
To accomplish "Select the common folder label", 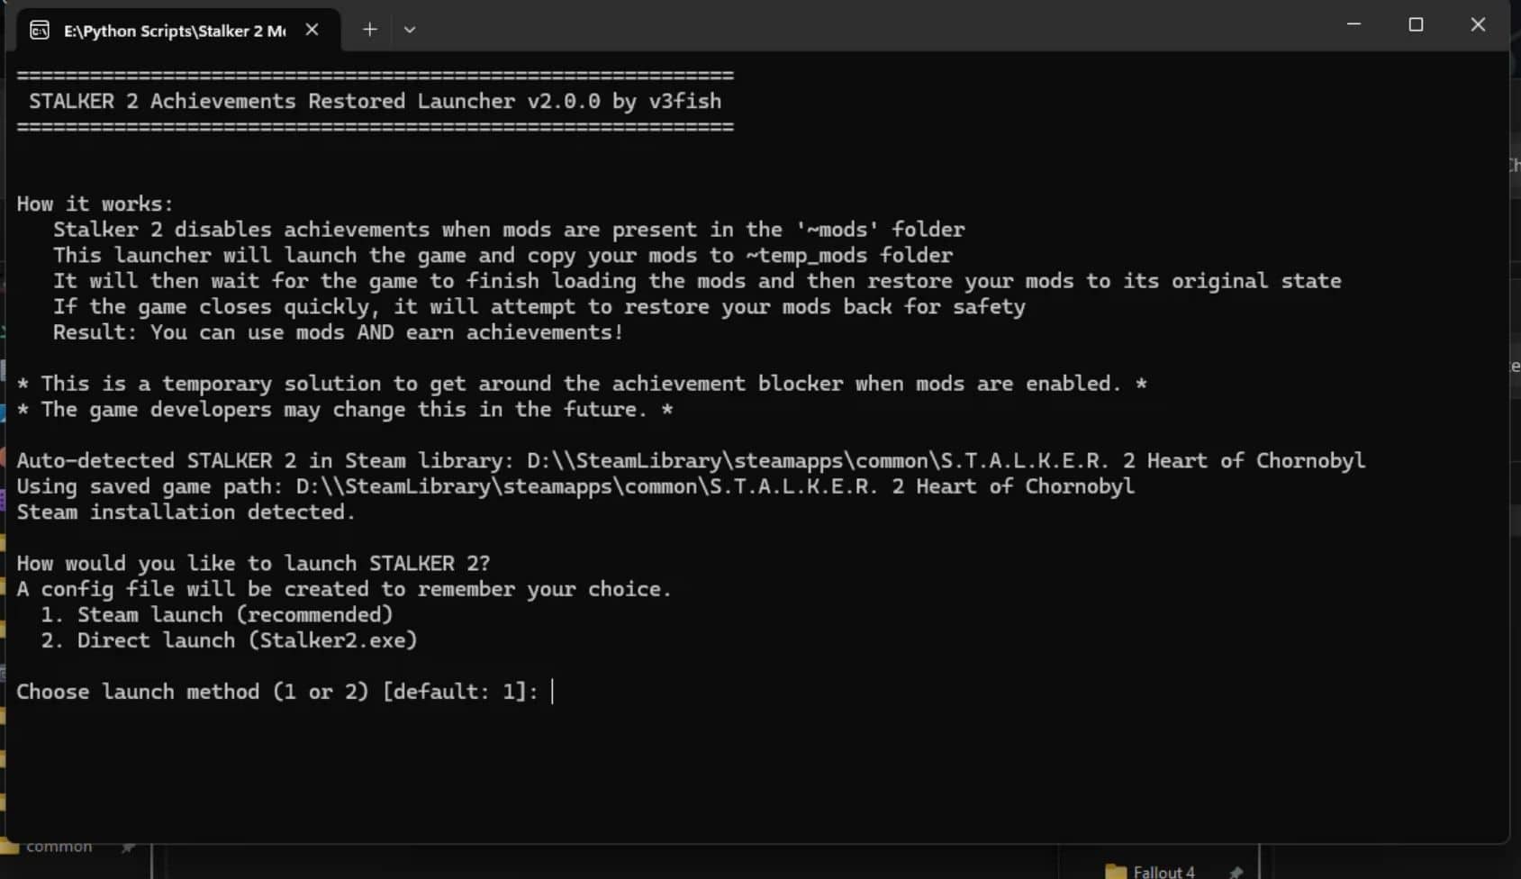I will coord(59,847).
